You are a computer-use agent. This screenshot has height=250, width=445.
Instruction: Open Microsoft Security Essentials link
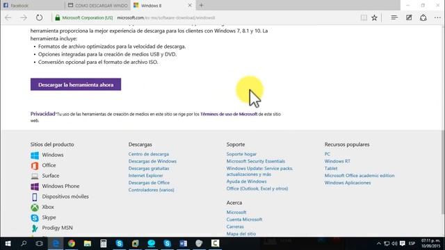tap(256, 161)
